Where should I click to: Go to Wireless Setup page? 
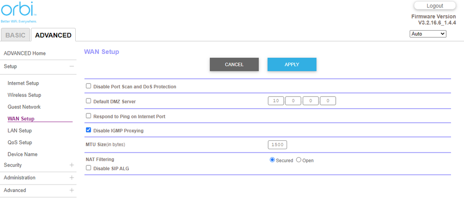click(24, 95)
